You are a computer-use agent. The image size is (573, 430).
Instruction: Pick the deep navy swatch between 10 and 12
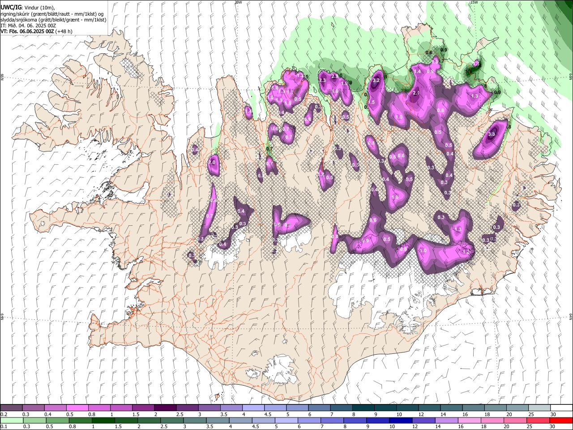(400, 421)
